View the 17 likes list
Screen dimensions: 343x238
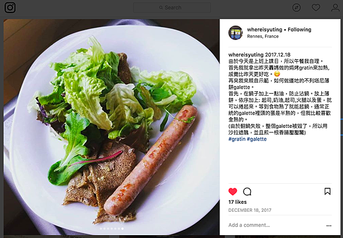point(237,202)
